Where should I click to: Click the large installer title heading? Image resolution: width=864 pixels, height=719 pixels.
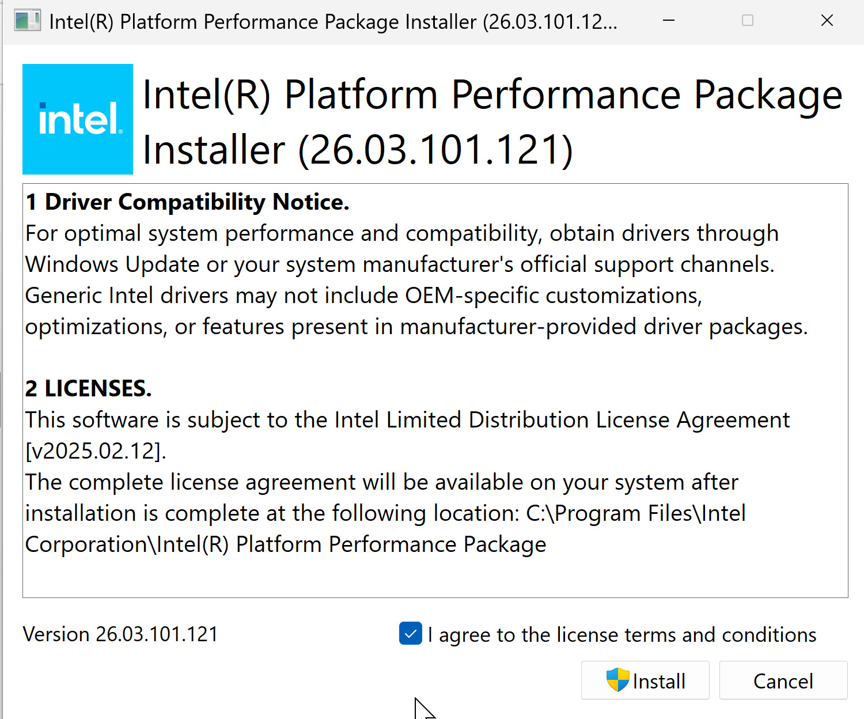pos(492,121)
